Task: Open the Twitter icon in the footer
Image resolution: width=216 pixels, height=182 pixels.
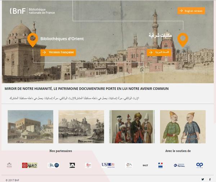Action: click(x=203, y=179)
